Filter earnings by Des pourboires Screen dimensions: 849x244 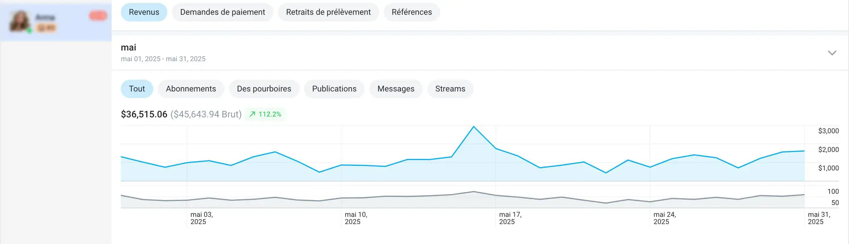click(x=264, y=89)
